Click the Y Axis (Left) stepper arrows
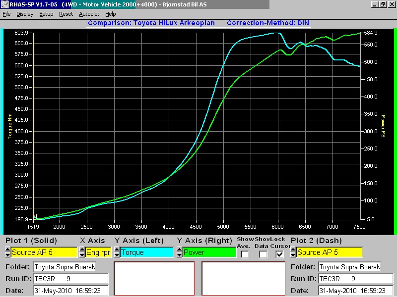Screen dimensions: 397x297 pyautogui.click(x=117, y=252)
